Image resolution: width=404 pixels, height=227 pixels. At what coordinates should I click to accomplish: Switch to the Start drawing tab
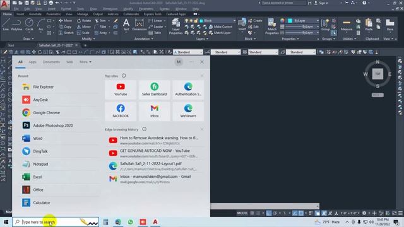pos(11,45)
